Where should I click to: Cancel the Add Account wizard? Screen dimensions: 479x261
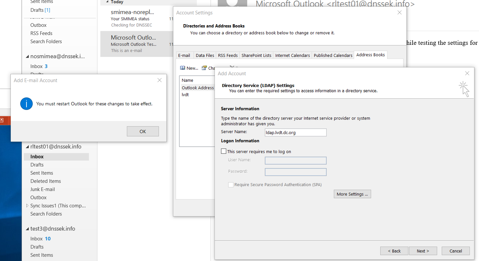click(456, 251)
